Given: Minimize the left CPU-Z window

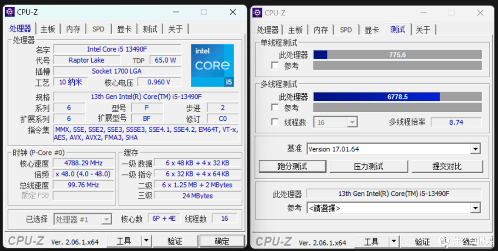Looking at the screenshot, I should point(176,12).
